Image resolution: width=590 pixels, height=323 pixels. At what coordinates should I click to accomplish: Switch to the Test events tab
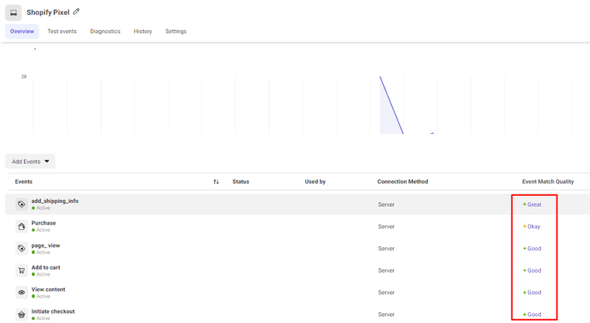click(62, 31)
